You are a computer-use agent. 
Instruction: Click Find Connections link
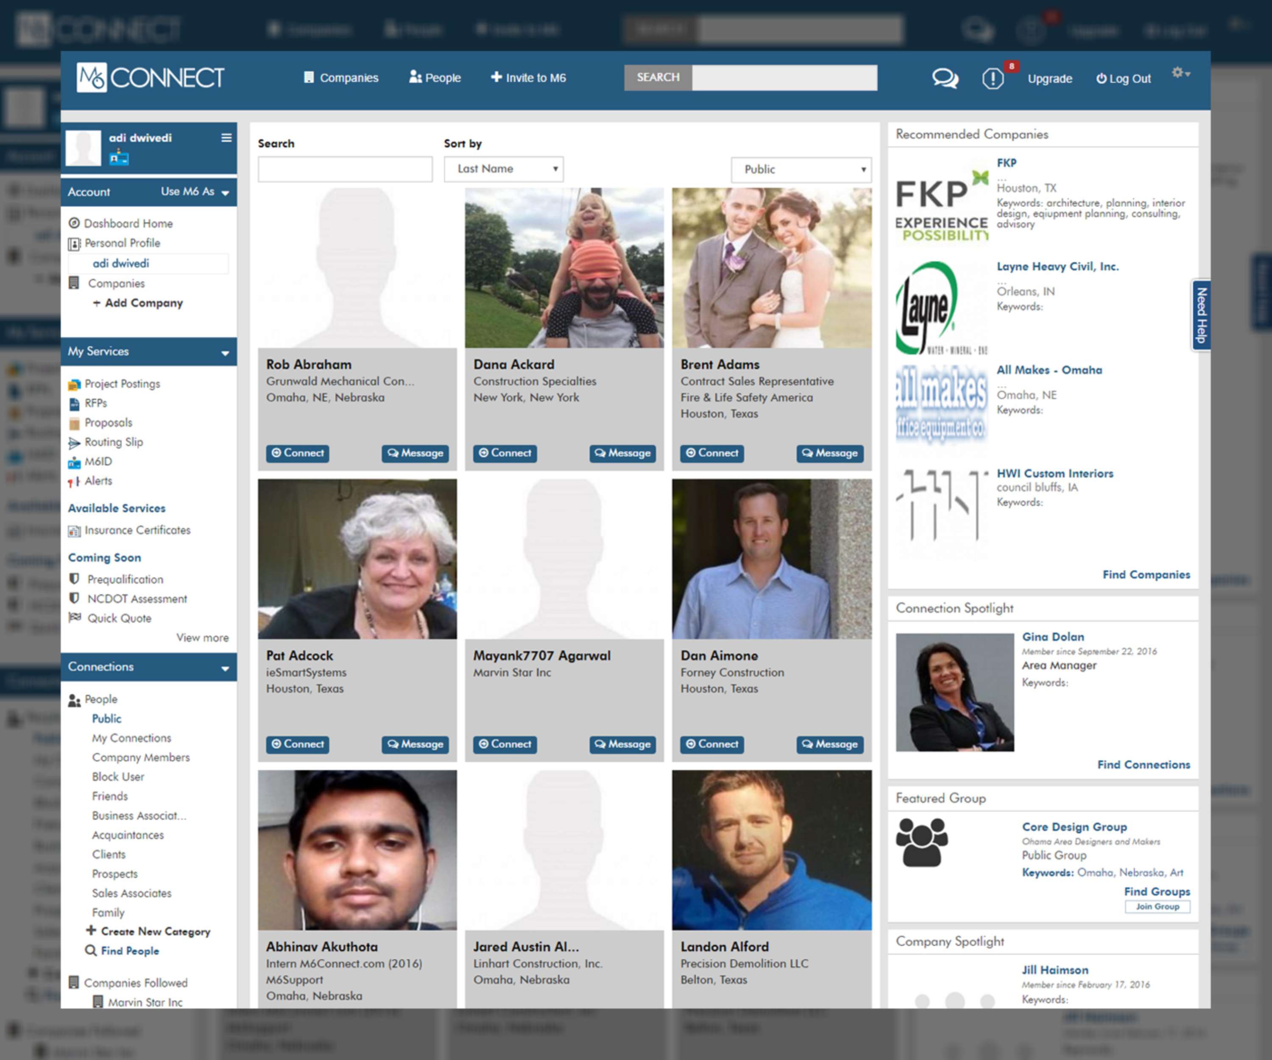(1144, 764)
